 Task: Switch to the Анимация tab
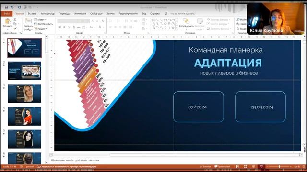click(80, 13)
